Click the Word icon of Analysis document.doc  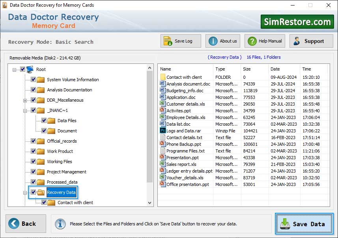(162, 84)
